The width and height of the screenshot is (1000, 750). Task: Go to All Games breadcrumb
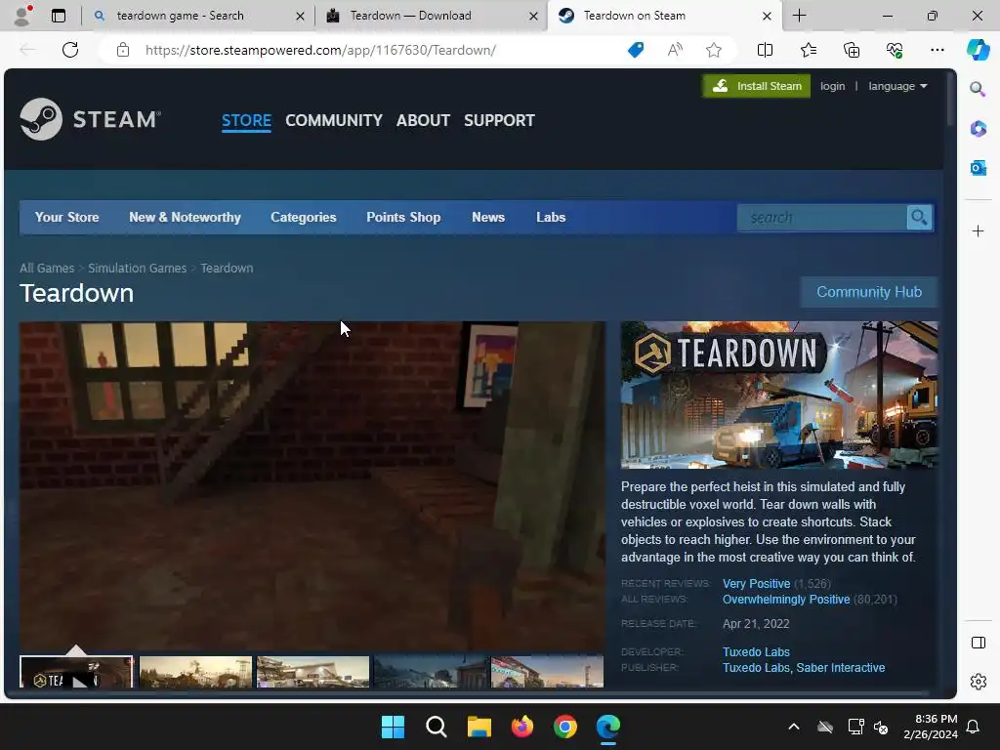tap(47, 269)
